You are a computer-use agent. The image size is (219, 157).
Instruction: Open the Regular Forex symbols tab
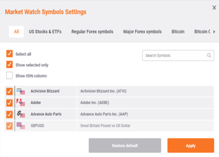tap(92, 32)
